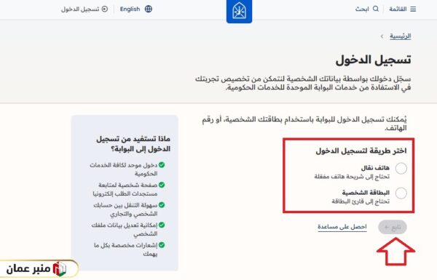Click the سهولة التنقل بين حسابك الشخصي والتجاري text

point(125,209)
